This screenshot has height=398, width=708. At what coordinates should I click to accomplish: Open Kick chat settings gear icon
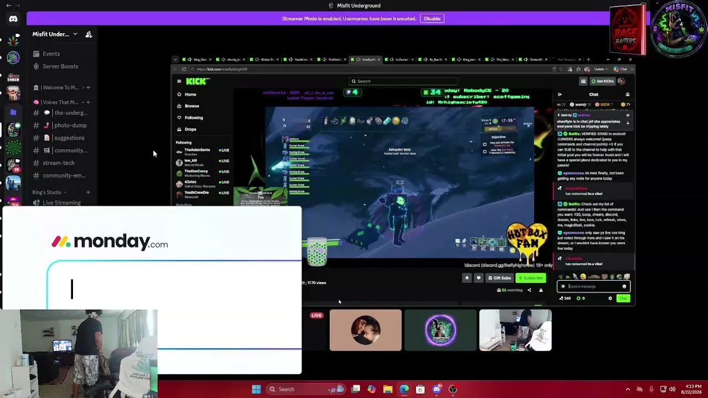(x=611, y=298)
